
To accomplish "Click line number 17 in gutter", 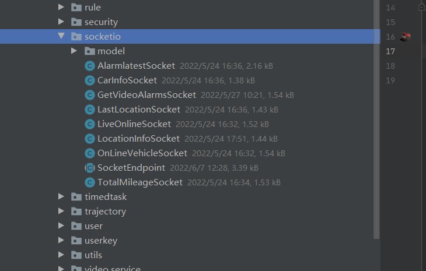I will [390, 51].
